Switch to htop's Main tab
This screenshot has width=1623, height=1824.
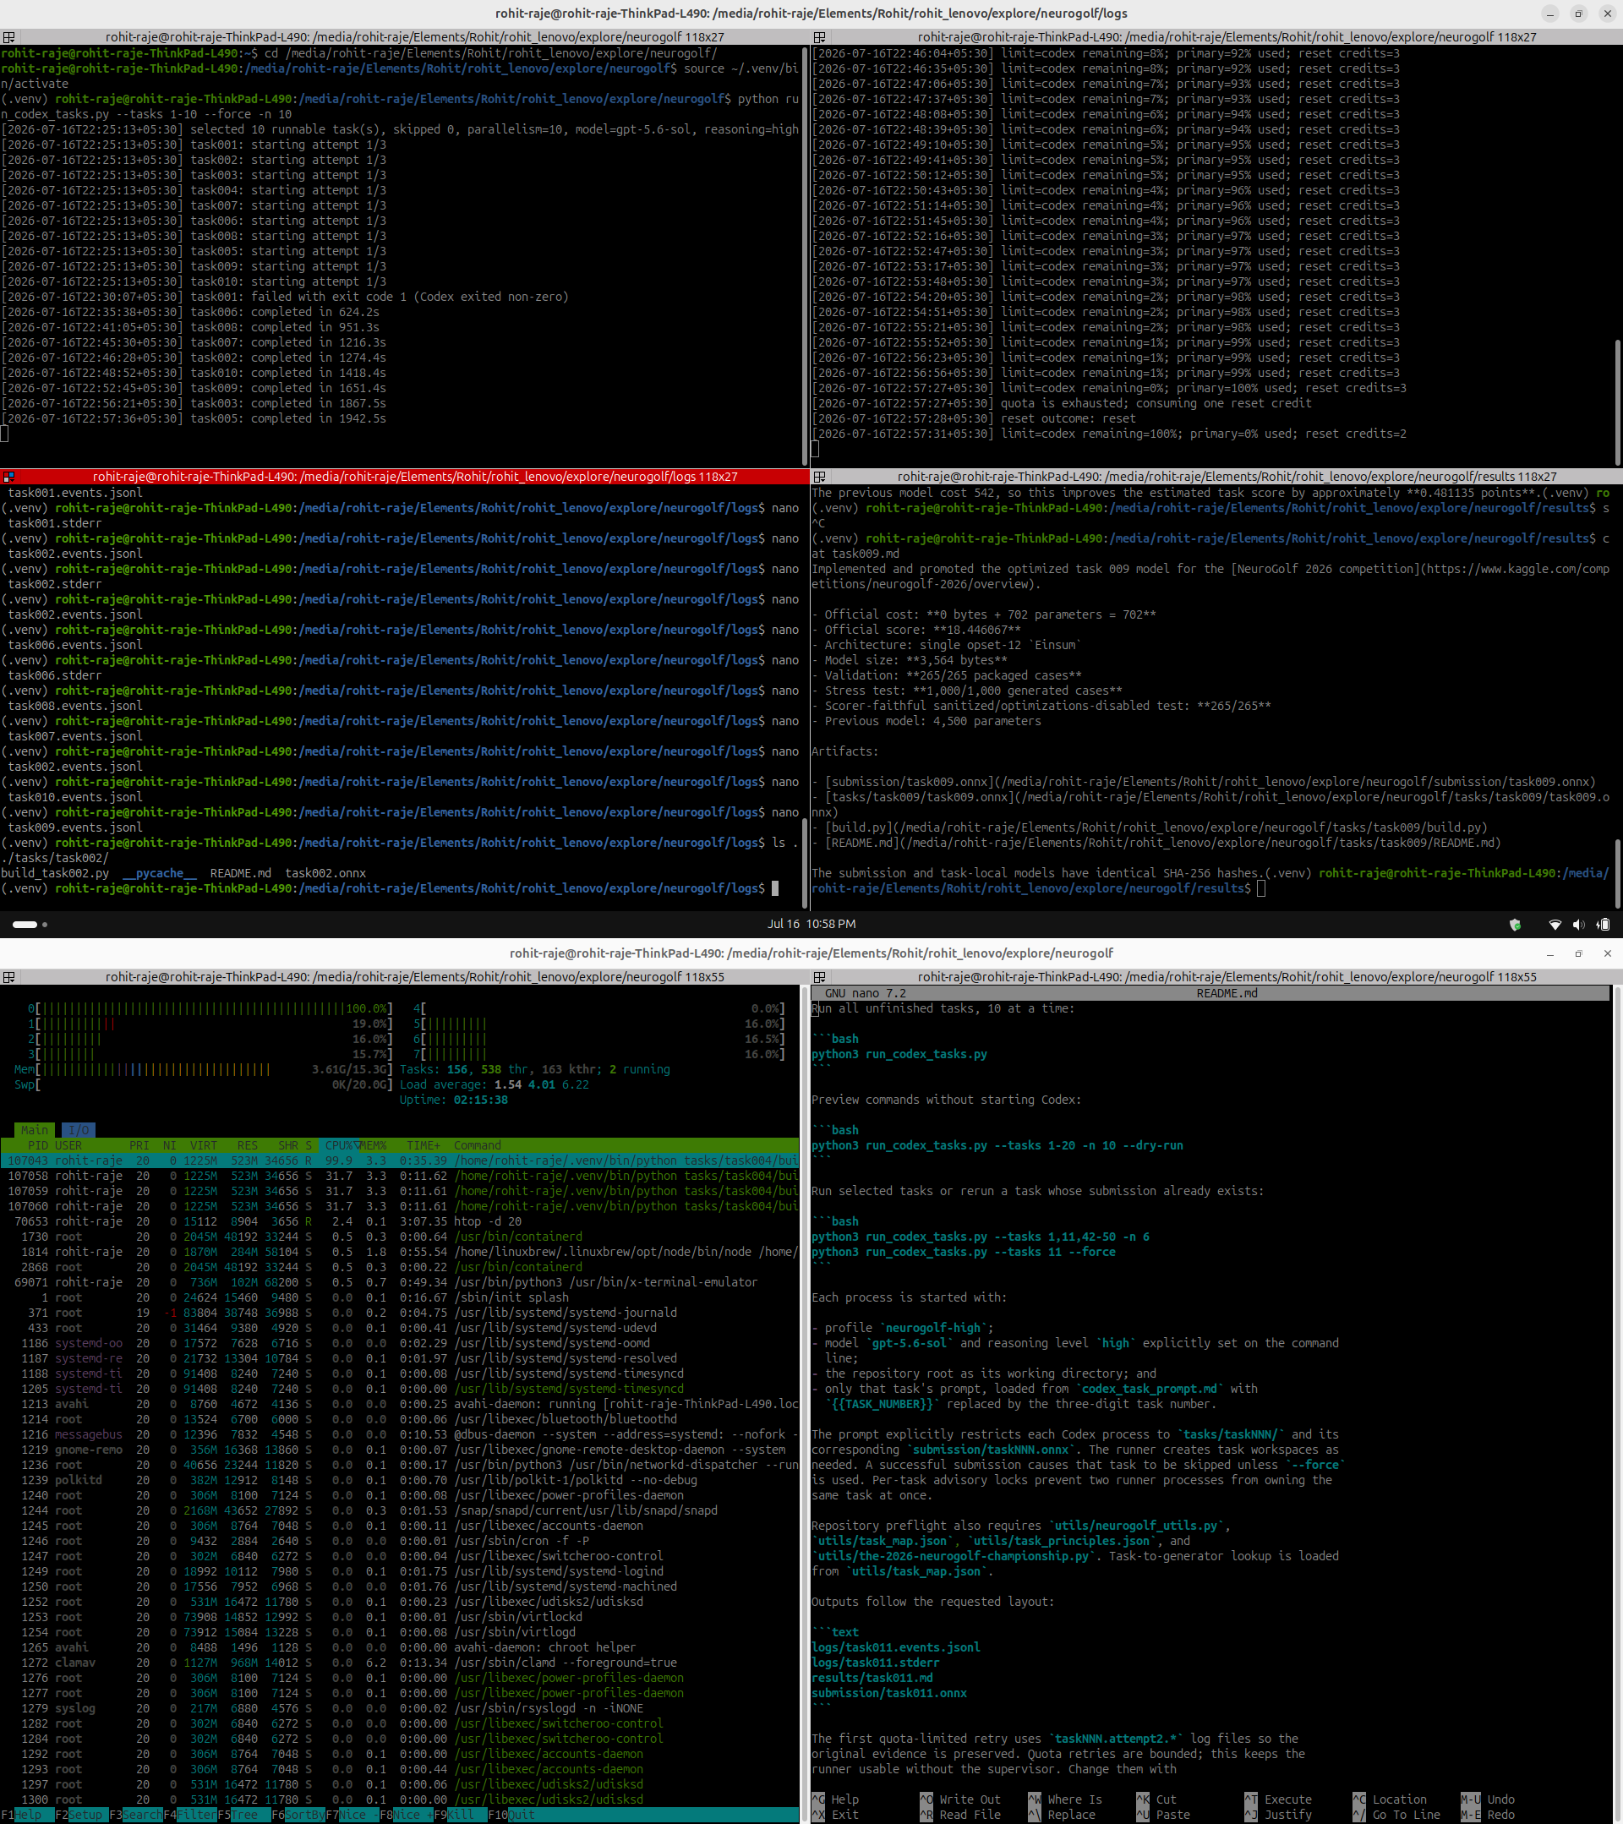pos(35,1131)
